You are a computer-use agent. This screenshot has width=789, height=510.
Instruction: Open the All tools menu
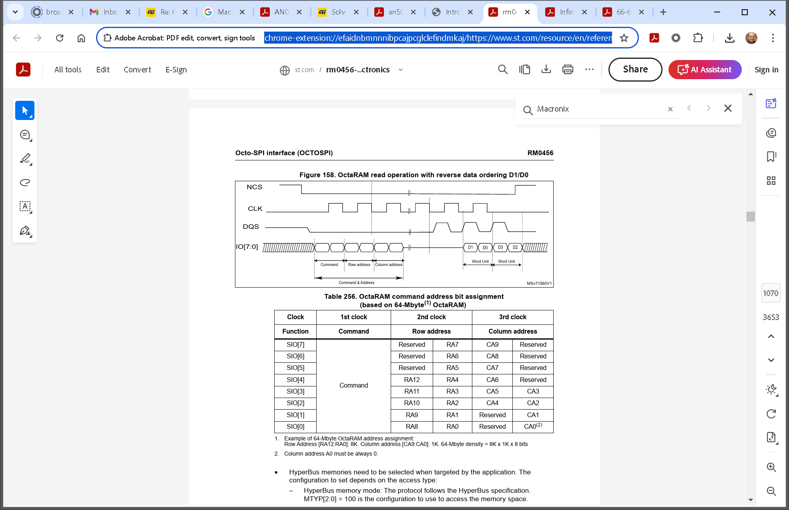click(x=68, y=70)
